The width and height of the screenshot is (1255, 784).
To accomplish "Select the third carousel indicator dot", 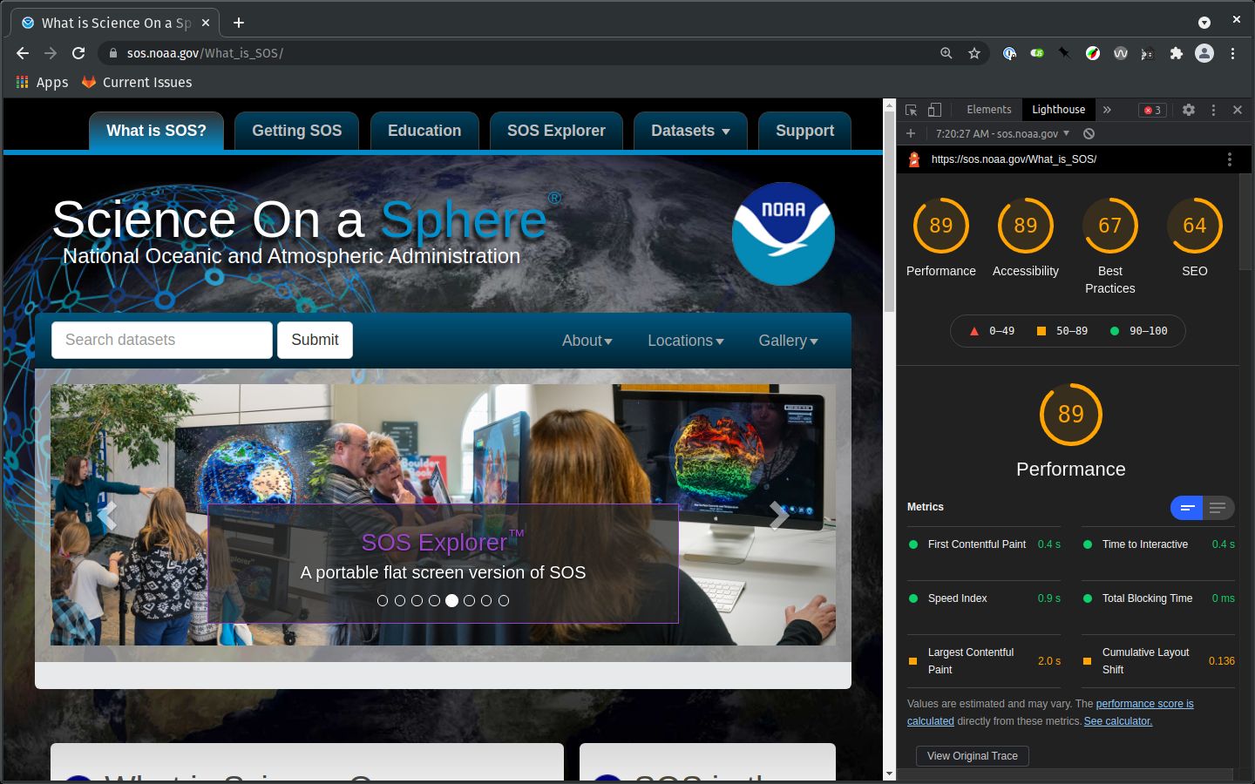I will (417, 600).
